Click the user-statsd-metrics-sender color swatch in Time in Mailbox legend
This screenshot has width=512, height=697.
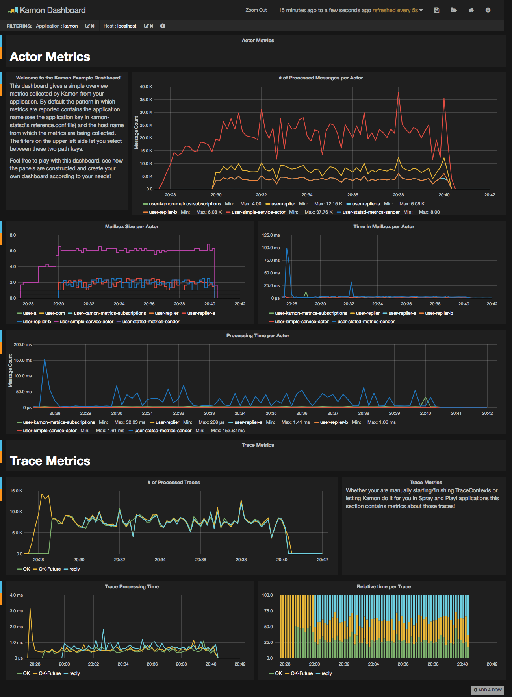[x=334, y=322]
